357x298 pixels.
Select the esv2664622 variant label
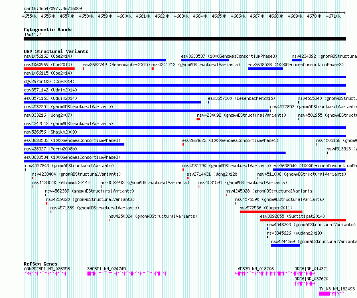pos(230,140)
